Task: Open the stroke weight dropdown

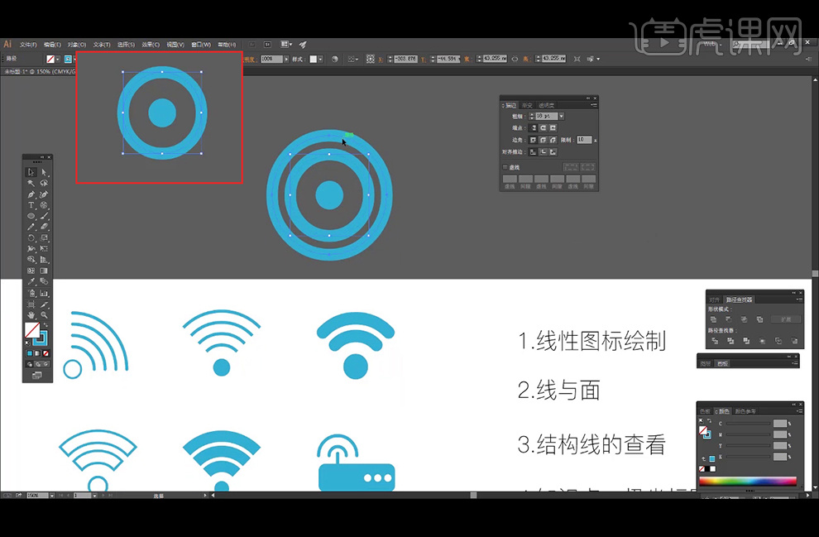Action: (561, 117)
